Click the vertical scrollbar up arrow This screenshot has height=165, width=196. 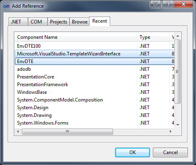(178, 36)
